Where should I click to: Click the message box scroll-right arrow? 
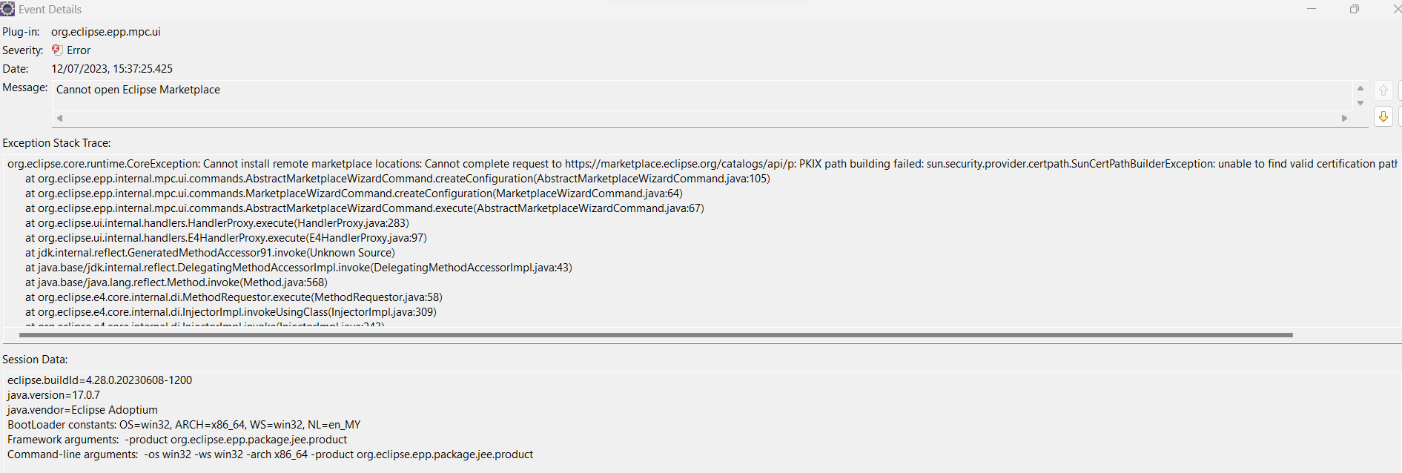[x=1344, y=118]
